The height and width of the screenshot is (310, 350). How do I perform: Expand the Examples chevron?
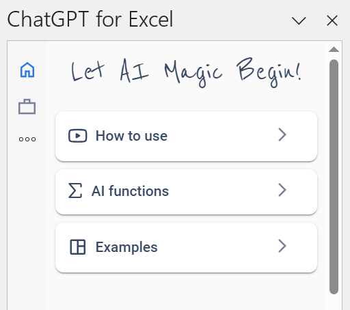pyautogui.click(x=282, y=246)
